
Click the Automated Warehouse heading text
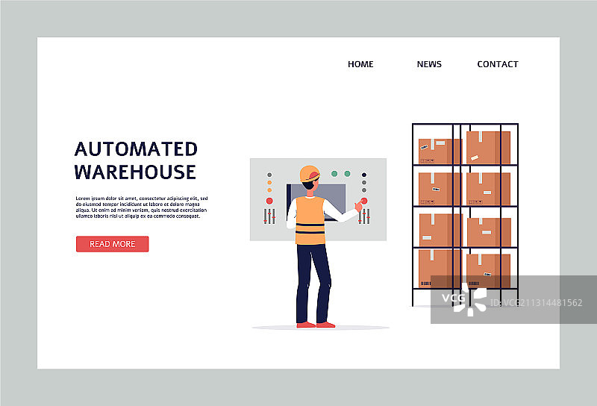pyautogui.click(x=136, y=160)
